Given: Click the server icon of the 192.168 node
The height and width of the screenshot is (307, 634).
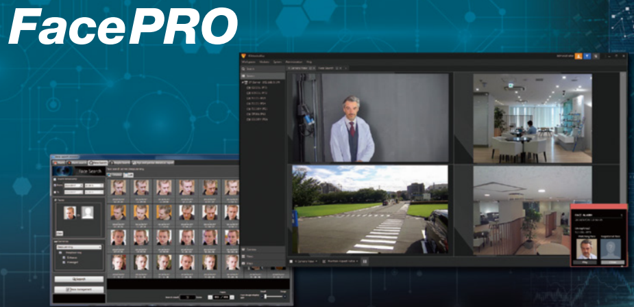Looking at the screenshot, I should [x=246, y=82].
